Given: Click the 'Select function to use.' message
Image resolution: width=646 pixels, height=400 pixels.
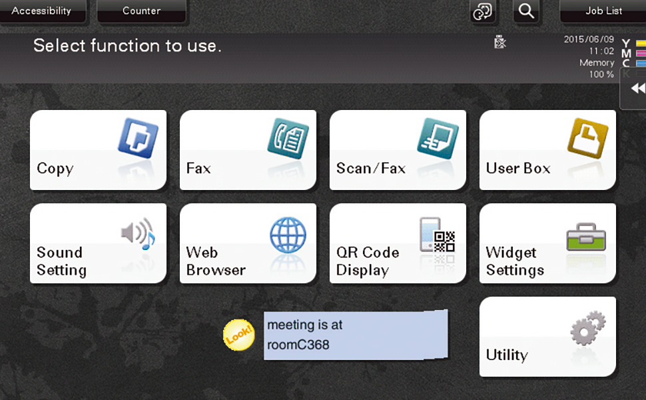Looking at the screenshot, I should click(127, 45).
